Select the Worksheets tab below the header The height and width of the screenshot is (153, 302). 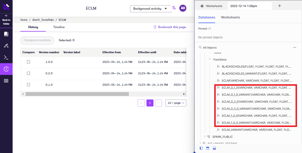(x=230, y=17)
